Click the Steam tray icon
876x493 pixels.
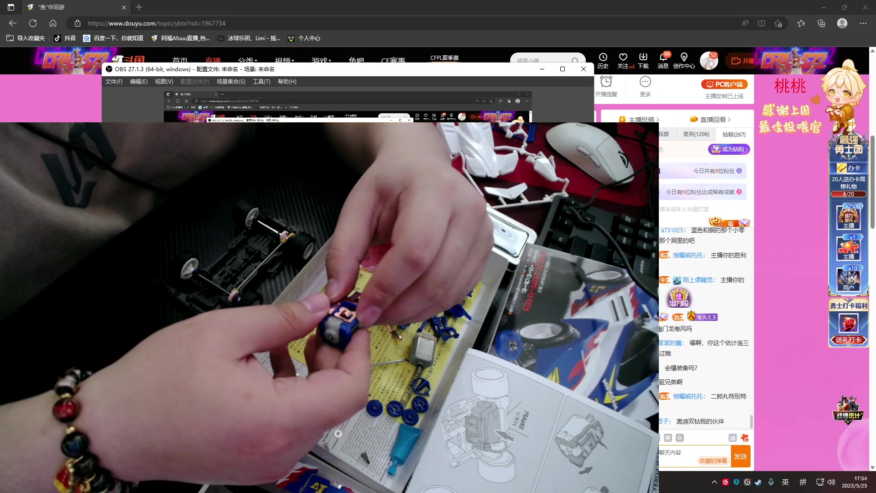758,482
